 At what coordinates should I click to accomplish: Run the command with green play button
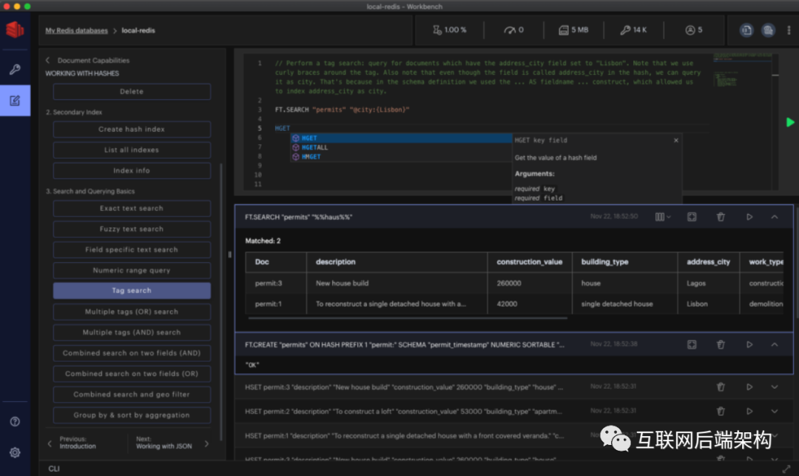[x=790, y=122]
